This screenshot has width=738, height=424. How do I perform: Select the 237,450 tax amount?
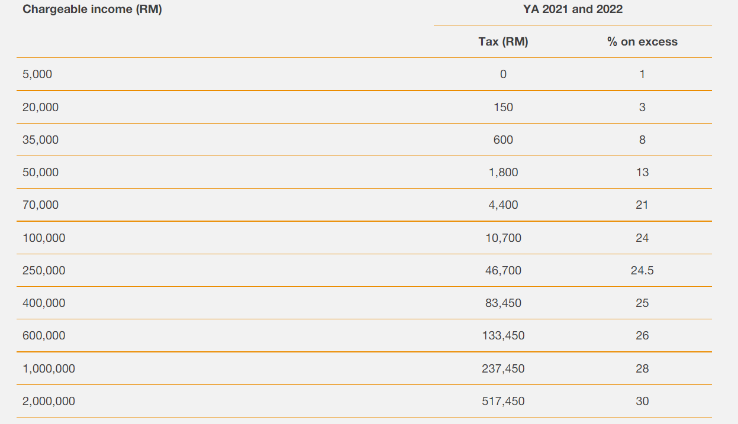coord(503,369)
